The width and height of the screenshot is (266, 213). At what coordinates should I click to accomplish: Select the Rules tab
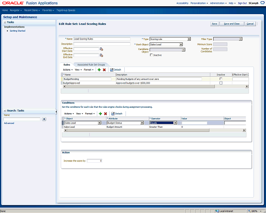(66, 65)
